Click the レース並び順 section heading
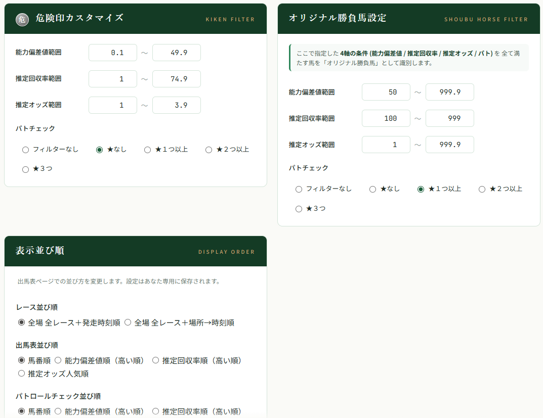Image resolution: width=543 pixels, height=418 pixels. pyautogui.click(x=37, y=307)
